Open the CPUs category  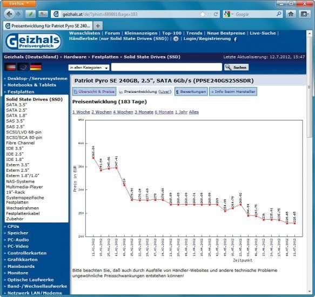(14, 226)
